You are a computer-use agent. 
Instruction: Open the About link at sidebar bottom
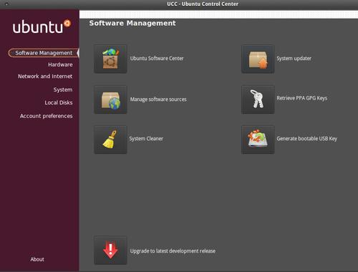(37, 259)
